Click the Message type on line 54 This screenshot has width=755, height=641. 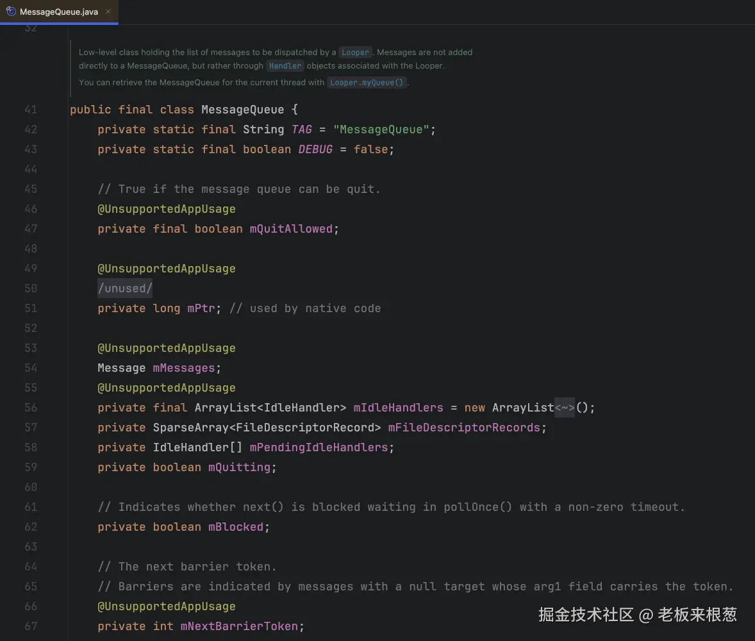[121, 367]
